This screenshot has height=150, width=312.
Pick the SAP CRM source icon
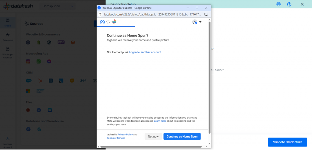pos(40,91)
